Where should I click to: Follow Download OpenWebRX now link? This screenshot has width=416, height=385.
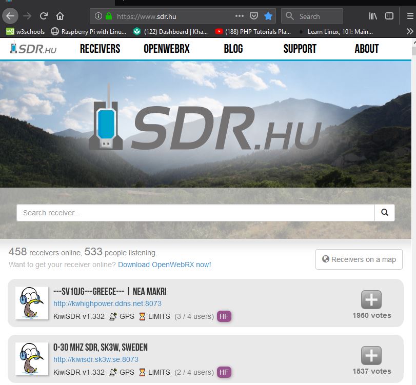pyautogui.click(x=165, y=265)
